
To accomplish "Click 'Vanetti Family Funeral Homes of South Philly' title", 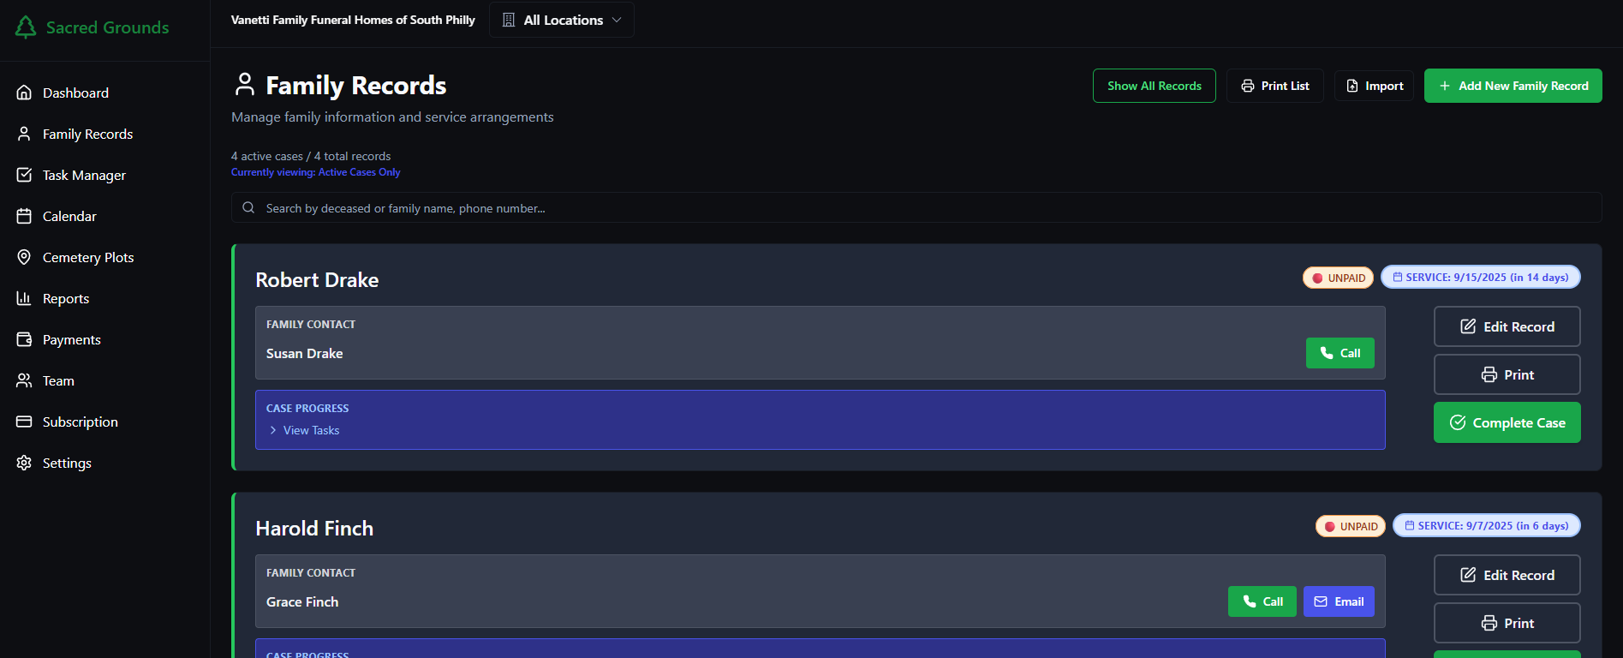I will pos(353,20).
